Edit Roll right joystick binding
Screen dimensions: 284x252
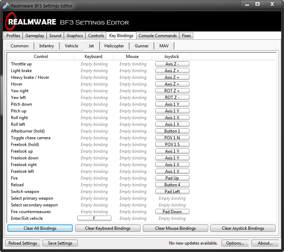click(x=172, y=118)
